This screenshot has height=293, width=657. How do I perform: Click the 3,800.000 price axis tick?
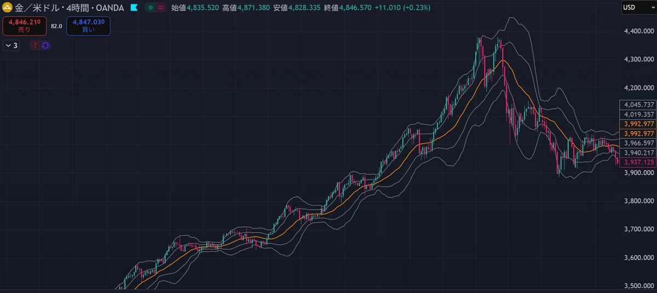point(638,201)
